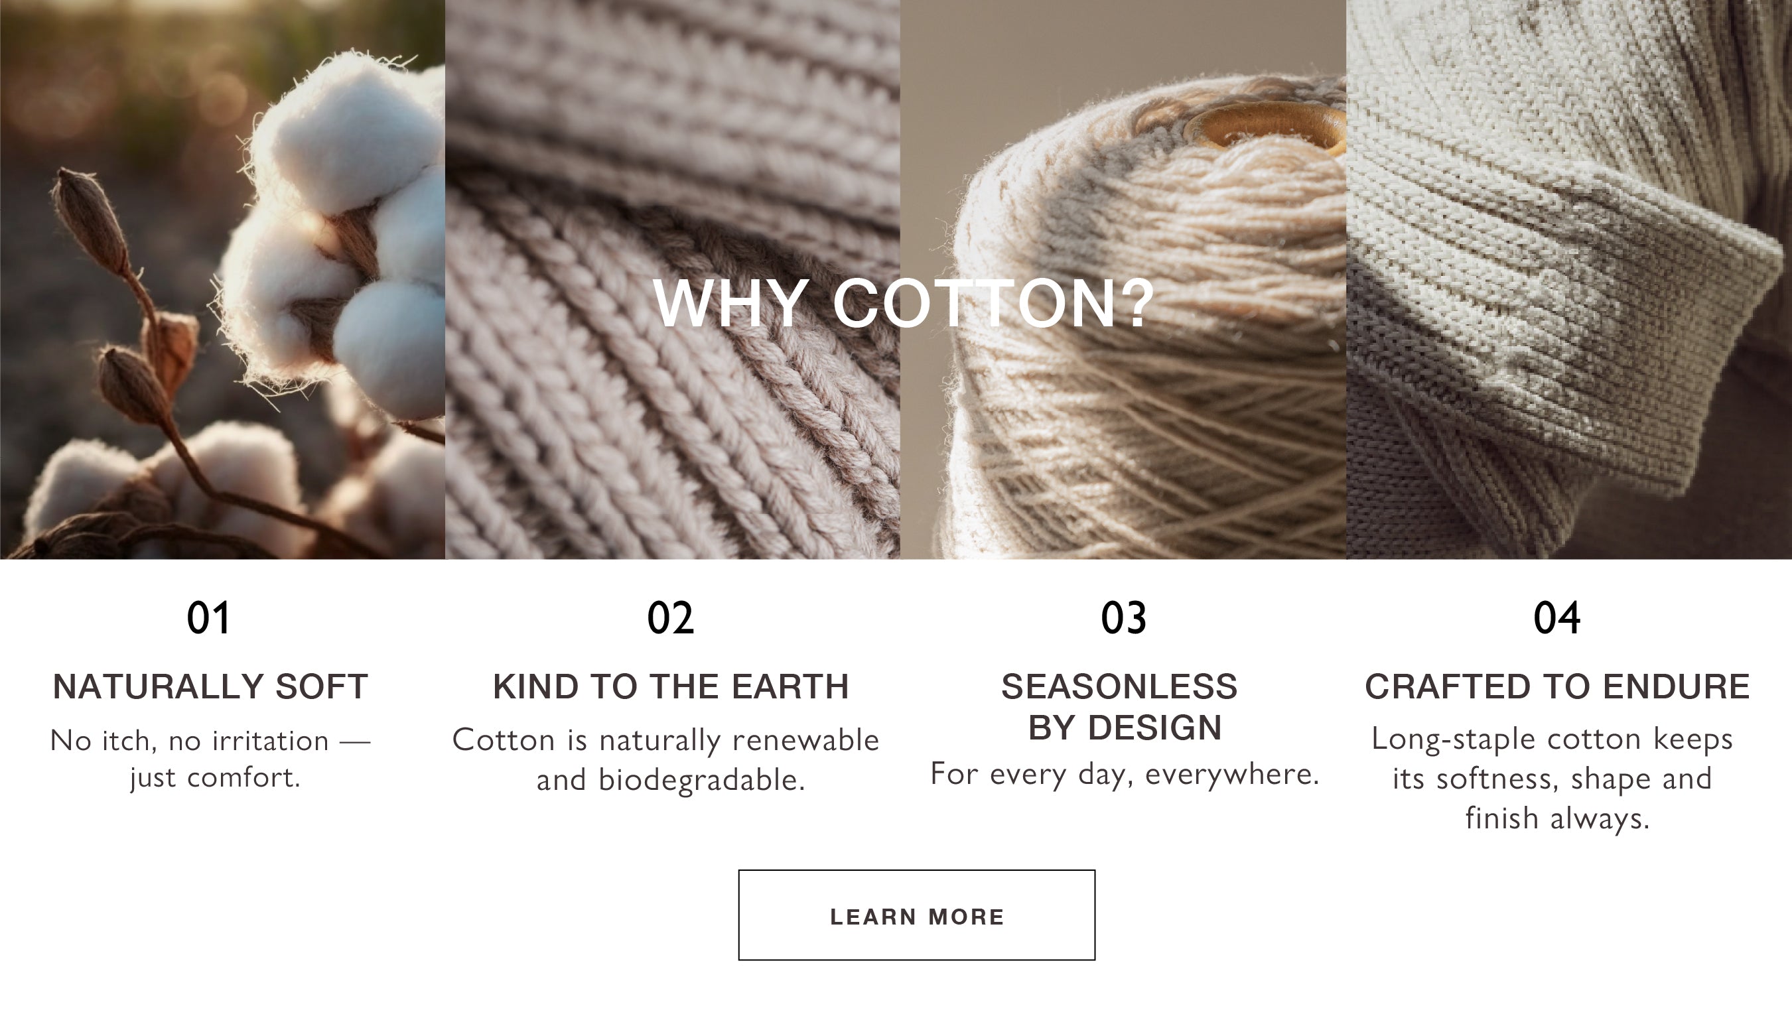Screen dimensions: 1792x1028
Task: Click the wooden spool core in yarn image
Action: [x=1267, y=127]
